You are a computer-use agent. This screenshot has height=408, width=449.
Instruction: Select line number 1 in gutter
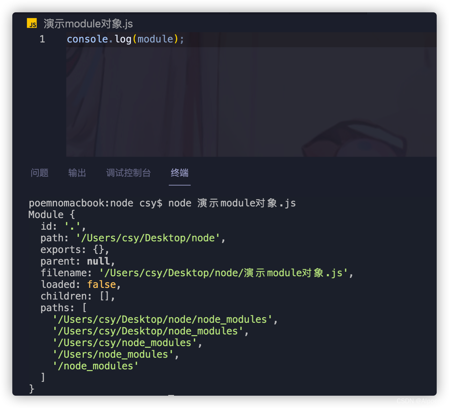pyautogui.click(x=42, y=39)
